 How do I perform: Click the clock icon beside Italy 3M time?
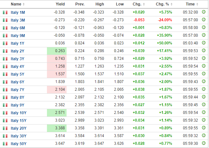click(204, 20)
